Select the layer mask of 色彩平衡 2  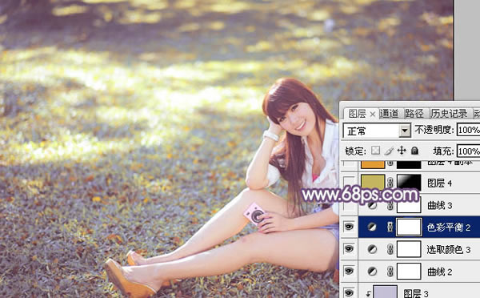click(x=409, y=227)
